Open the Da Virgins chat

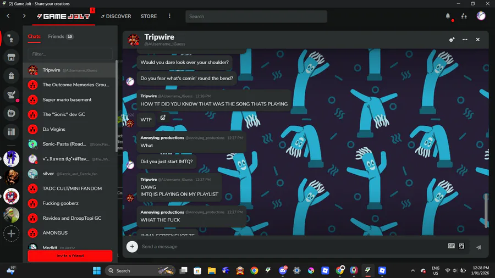click(69, 129)
